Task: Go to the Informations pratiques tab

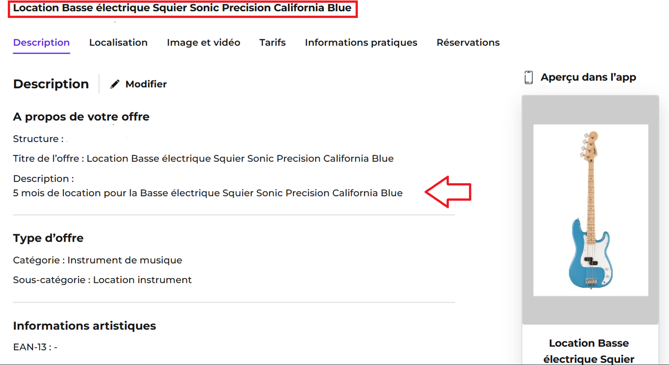Action: 361,43
